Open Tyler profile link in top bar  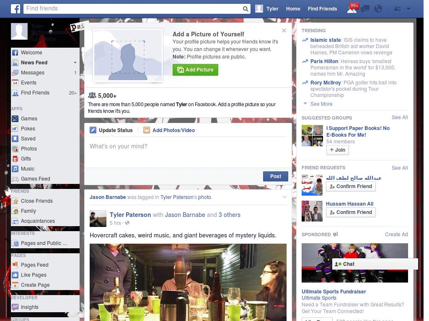click(x=267, y=9)
